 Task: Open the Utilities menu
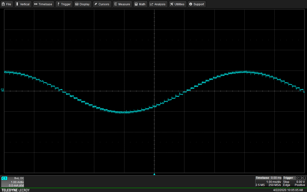(177, 4)
